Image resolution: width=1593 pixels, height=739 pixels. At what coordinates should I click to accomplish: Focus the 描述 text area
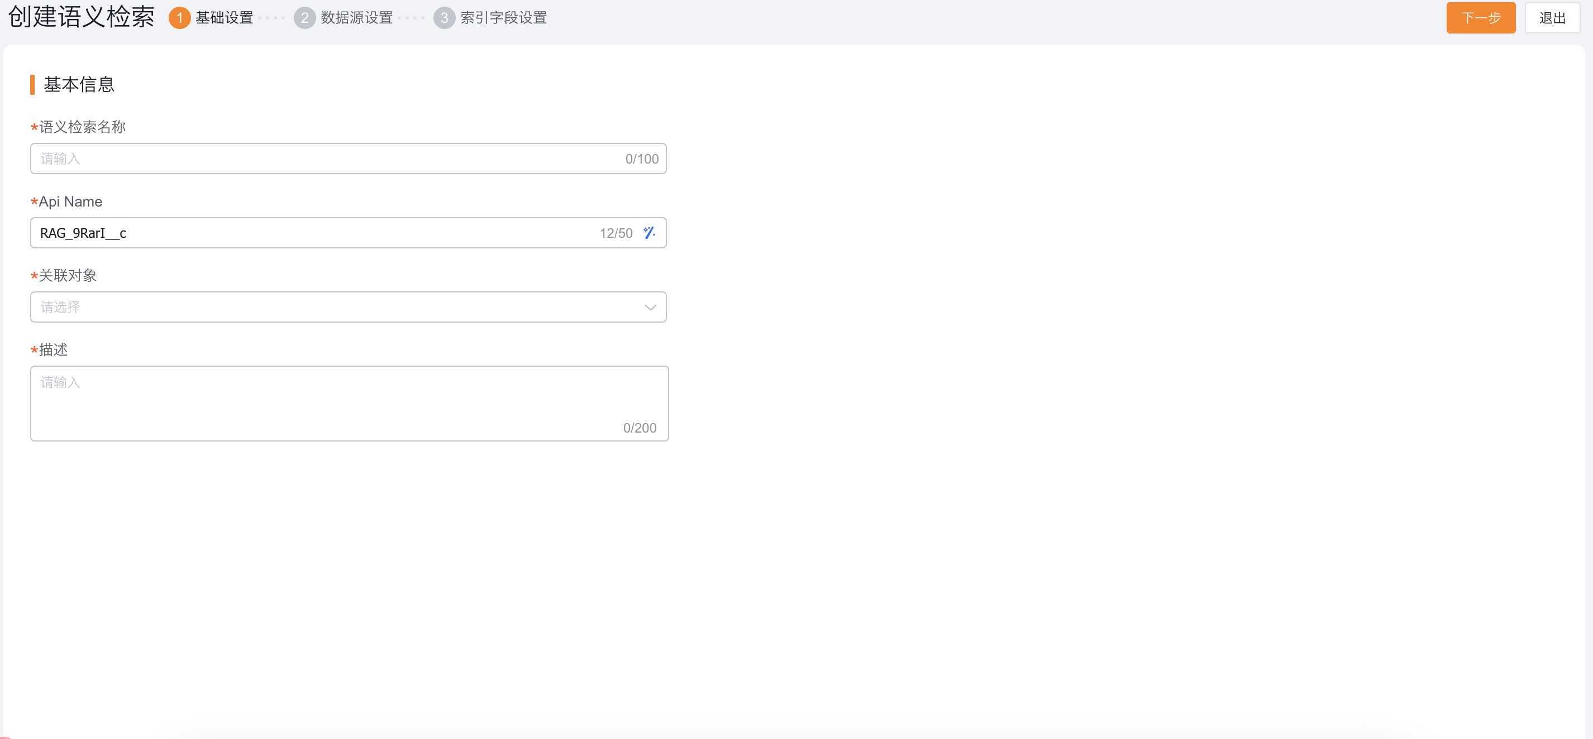click(350, 404)
